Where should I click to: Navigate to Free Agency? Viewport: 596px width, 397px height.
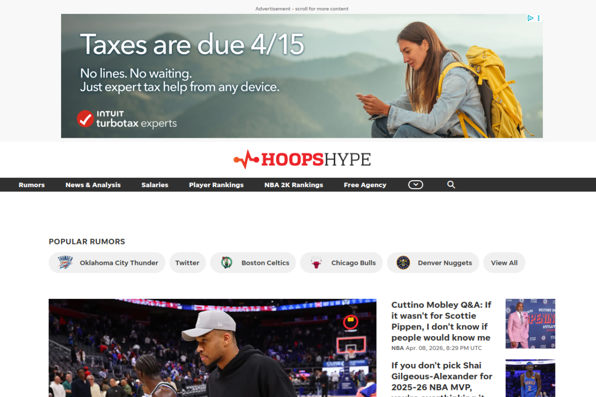coord(365,185)
